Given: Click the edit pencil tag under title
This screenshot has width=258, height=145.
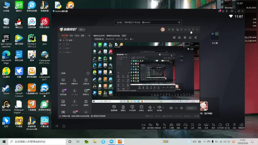Looking at the screenshot, I should point(99,39).
